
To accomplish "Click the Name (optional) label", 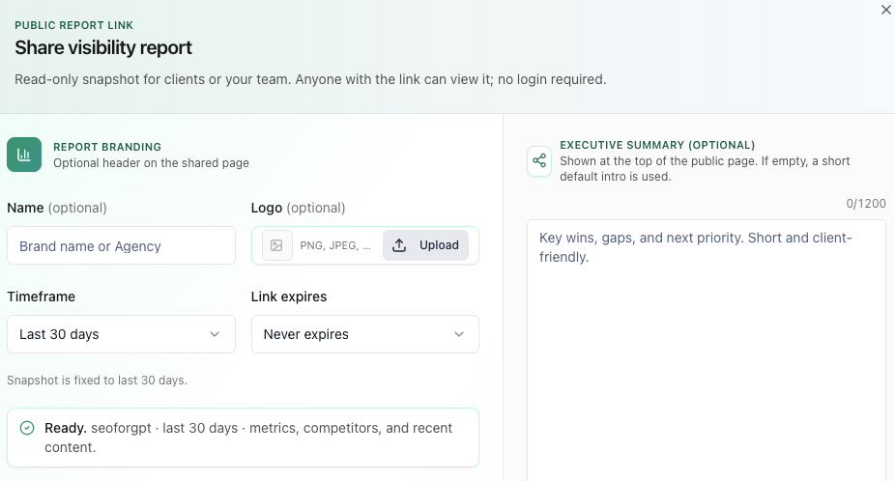I will pos(57,208).
